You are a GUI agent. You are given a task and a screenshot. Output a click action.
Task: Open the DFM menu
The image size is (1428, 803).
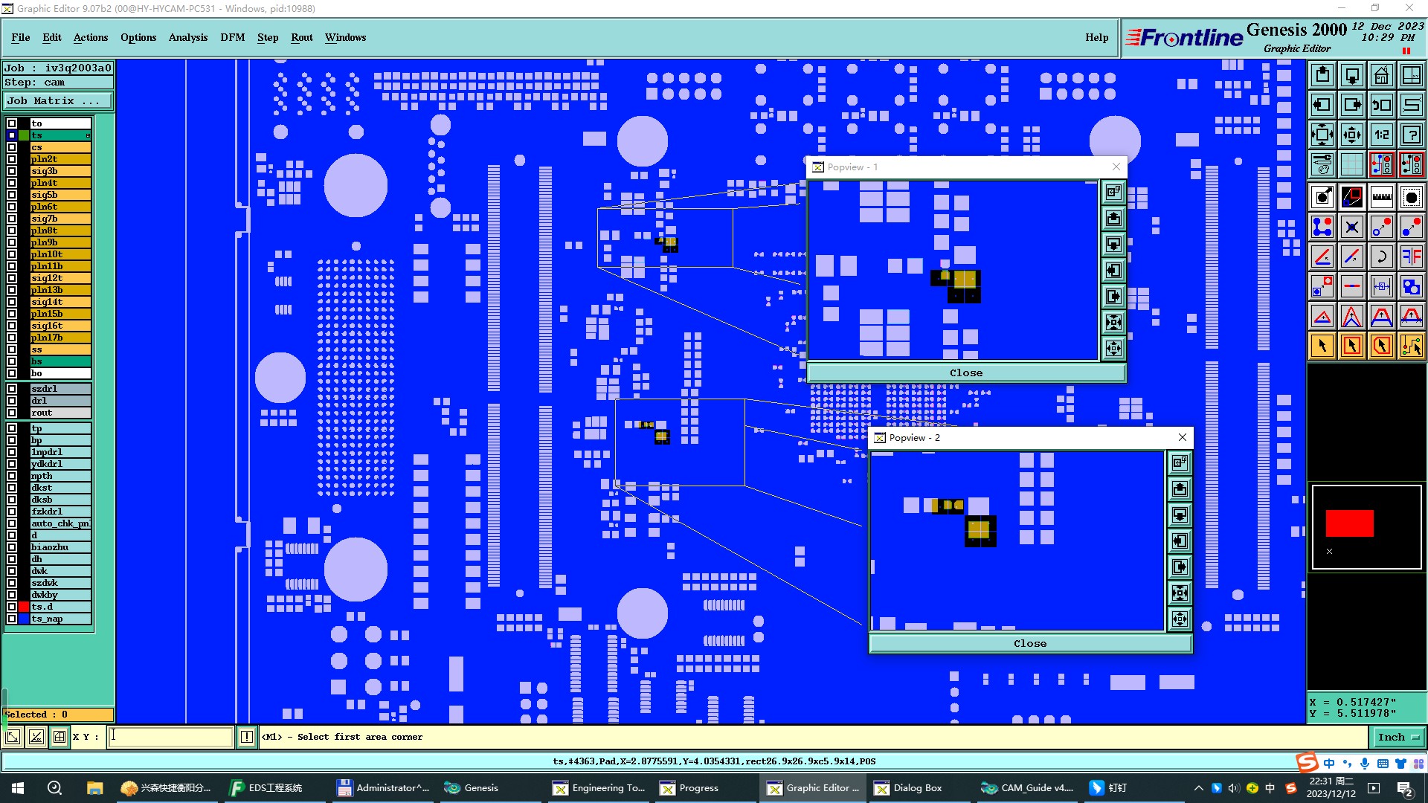click(x=232, y=37)
